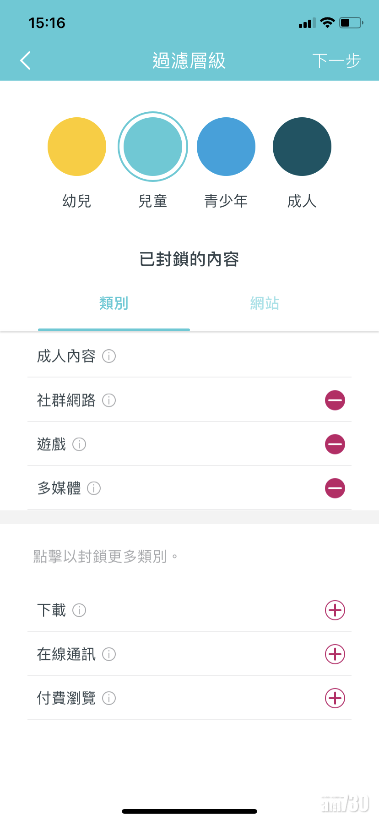
Task: Tap 下一步 to proceed
Action: 336,60
